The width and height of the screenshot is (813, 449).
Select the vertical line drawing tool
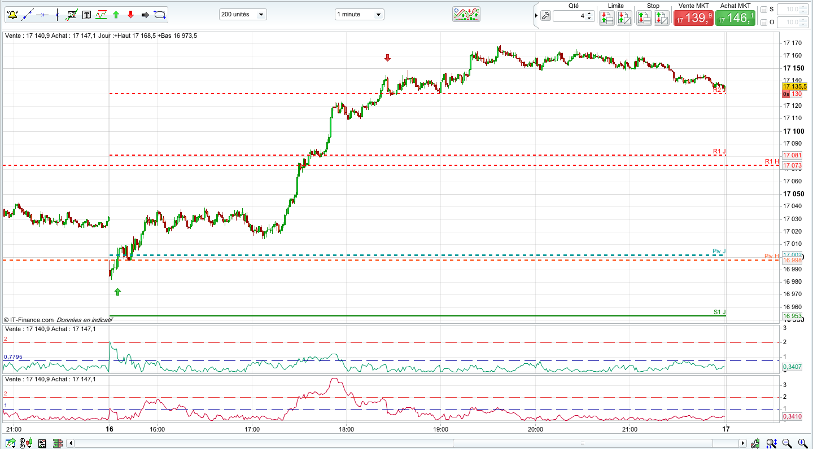(x=56, y=15)
